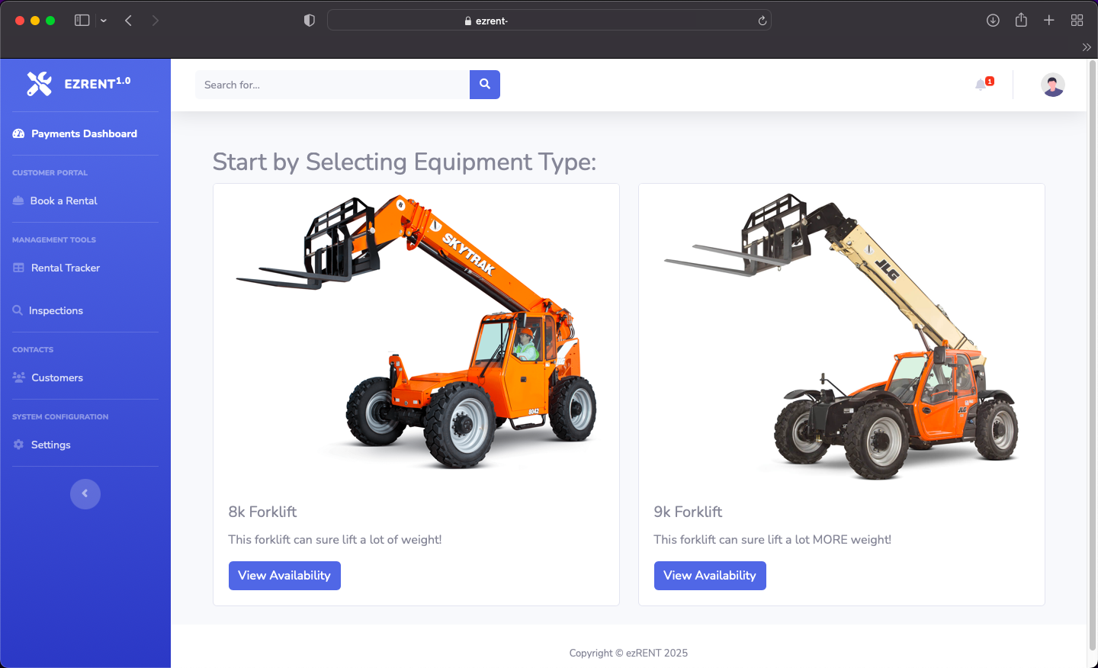The image size is (1098, 668).
Task: Click the Inspections magnifier icon
Action: (18, 310)
